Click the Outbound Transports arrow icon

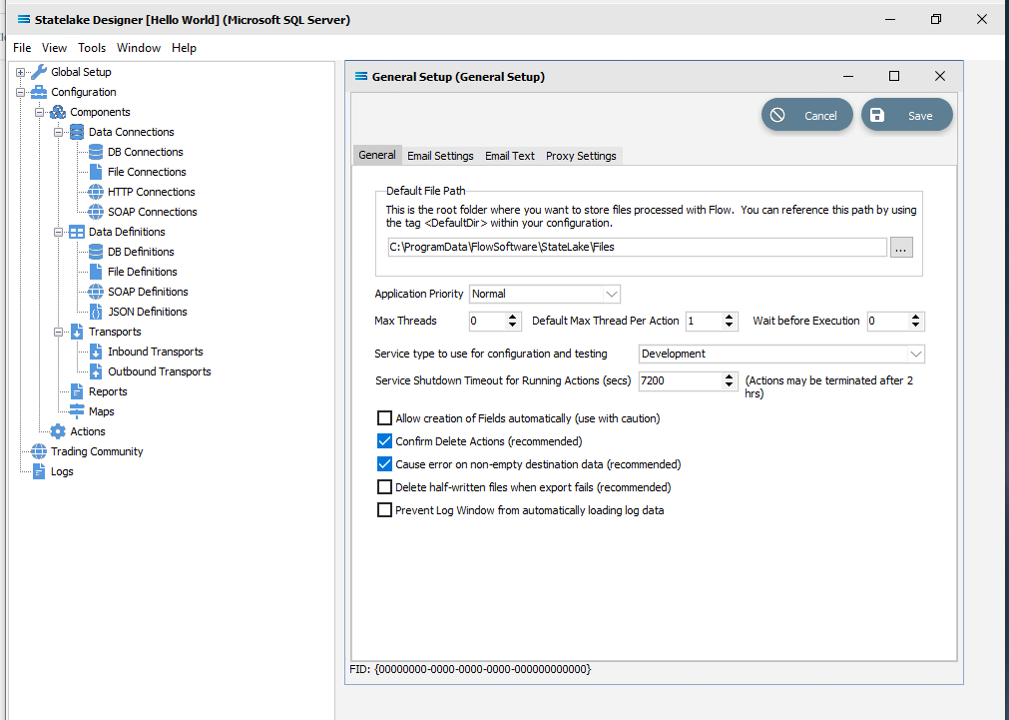pos(96,371)
